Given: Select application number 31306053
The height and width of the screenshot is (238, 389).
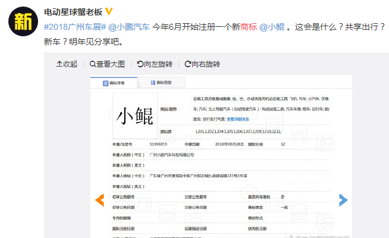Looking at the screenshot, I should [158, 144].
